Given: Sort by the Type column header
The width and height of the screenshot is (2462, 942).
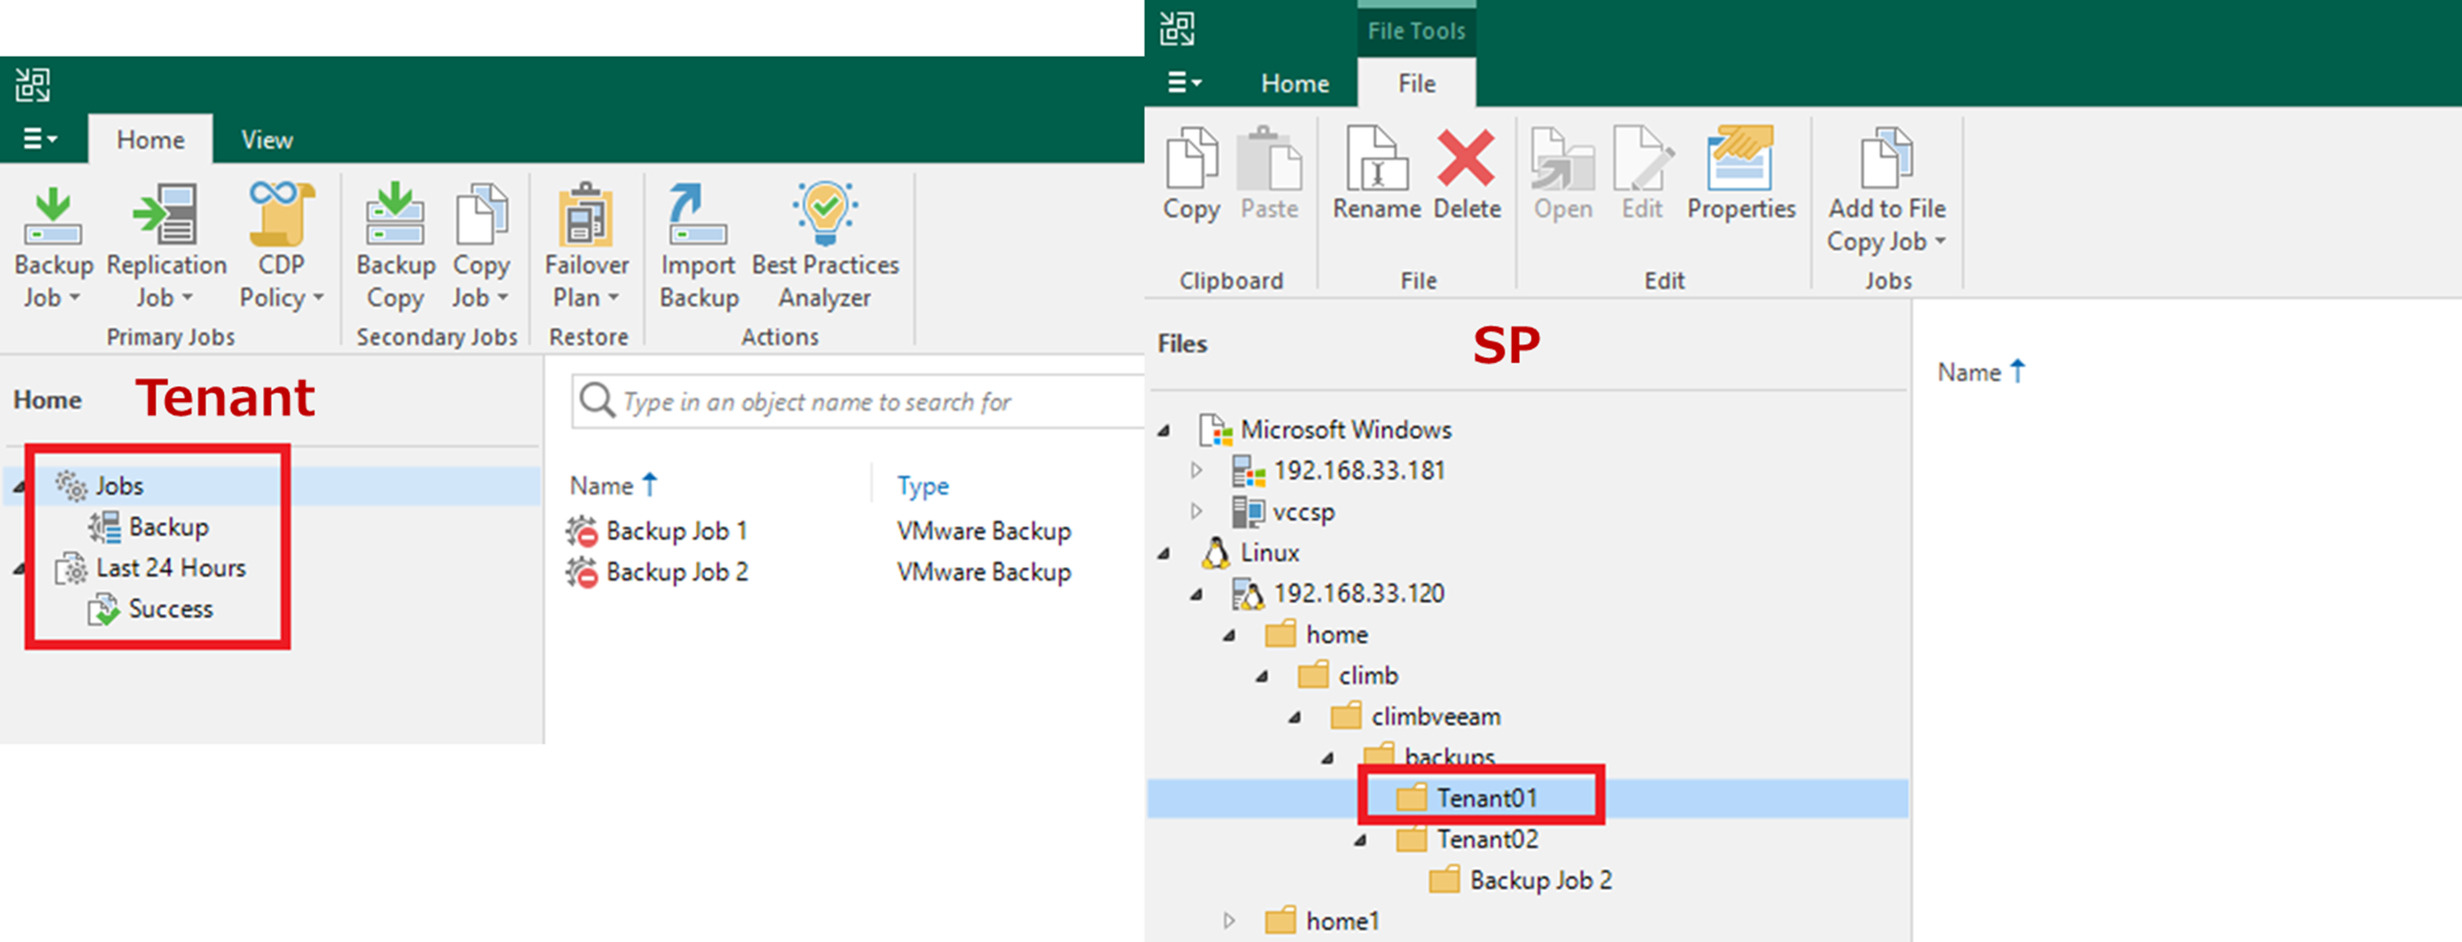Looking at the screenshot, I should (922, 486).
